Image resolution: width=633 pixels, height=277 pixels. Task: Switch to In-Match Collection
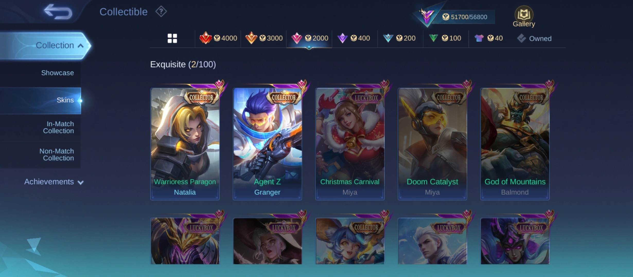point(58,127)
